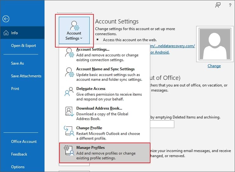The image size is (235, 172).
Task: Click the Download Address Book icon
Action: point(70,111)
